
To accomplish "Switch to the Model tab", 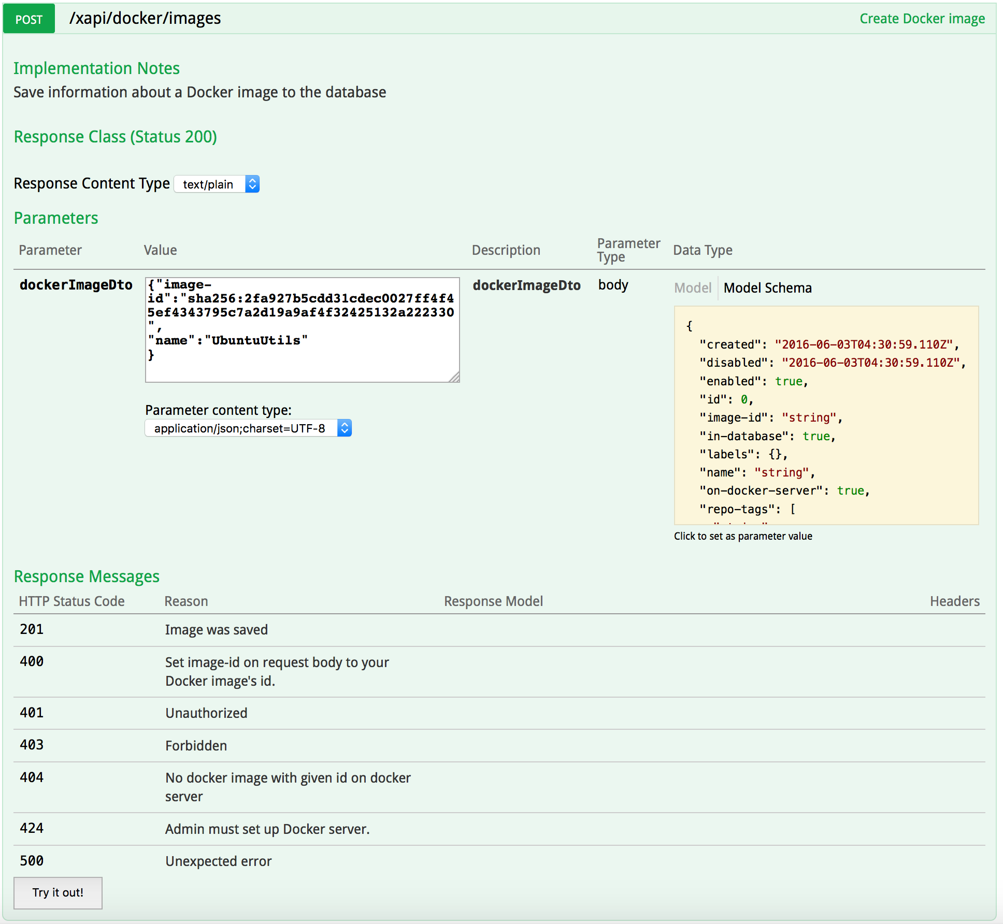I will pos(692,288).
